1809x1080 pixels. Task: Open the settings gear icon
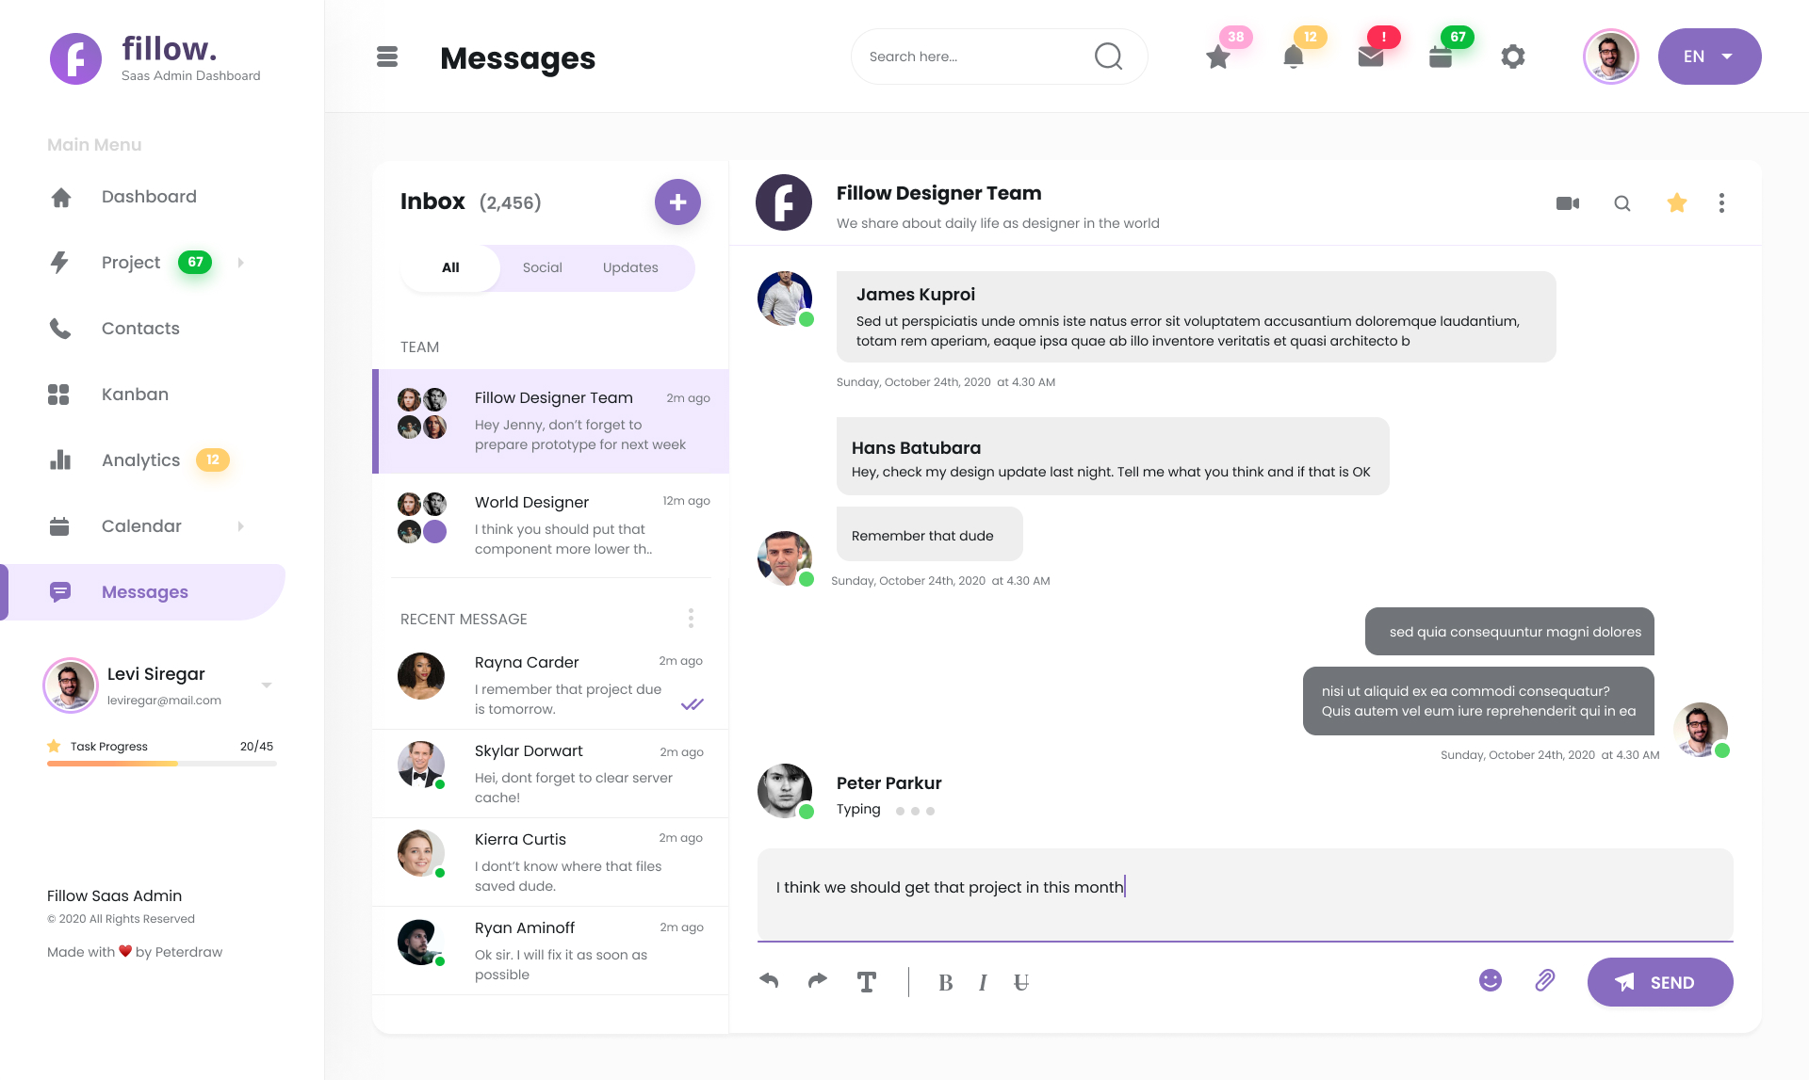click(x=1513, y=56)
